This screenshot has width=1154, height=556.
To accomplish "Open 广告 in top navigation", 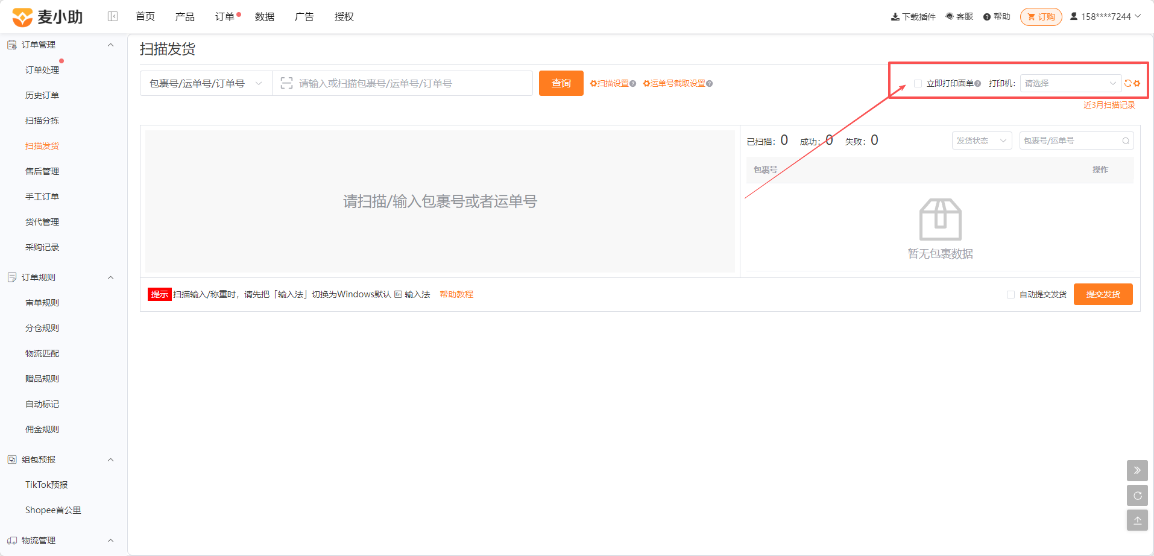I will tap(304, 16).
